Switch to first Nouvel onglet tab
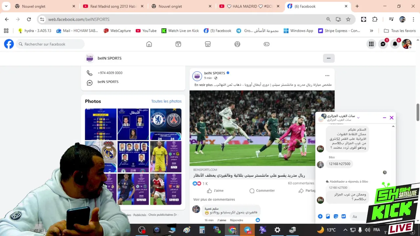 coord(45,6)
